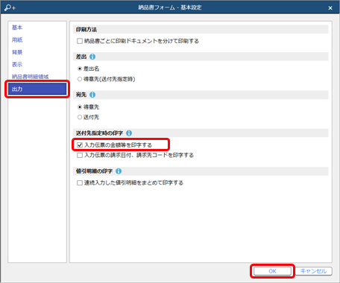Click the search-plus icon in title bar
Viewport: 340px width, 283px height.
(10, 7)
